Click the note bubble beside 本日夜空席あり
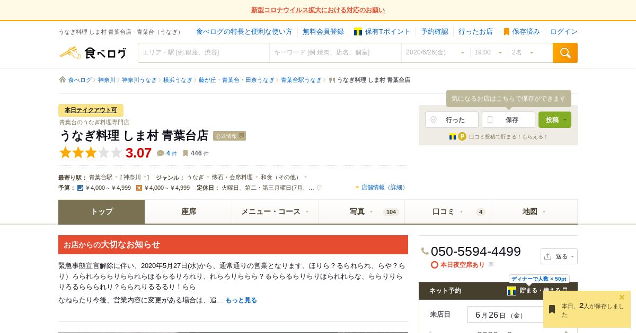Image resolution: width=636 pixels, height=333 pixels. pos(491,265)
